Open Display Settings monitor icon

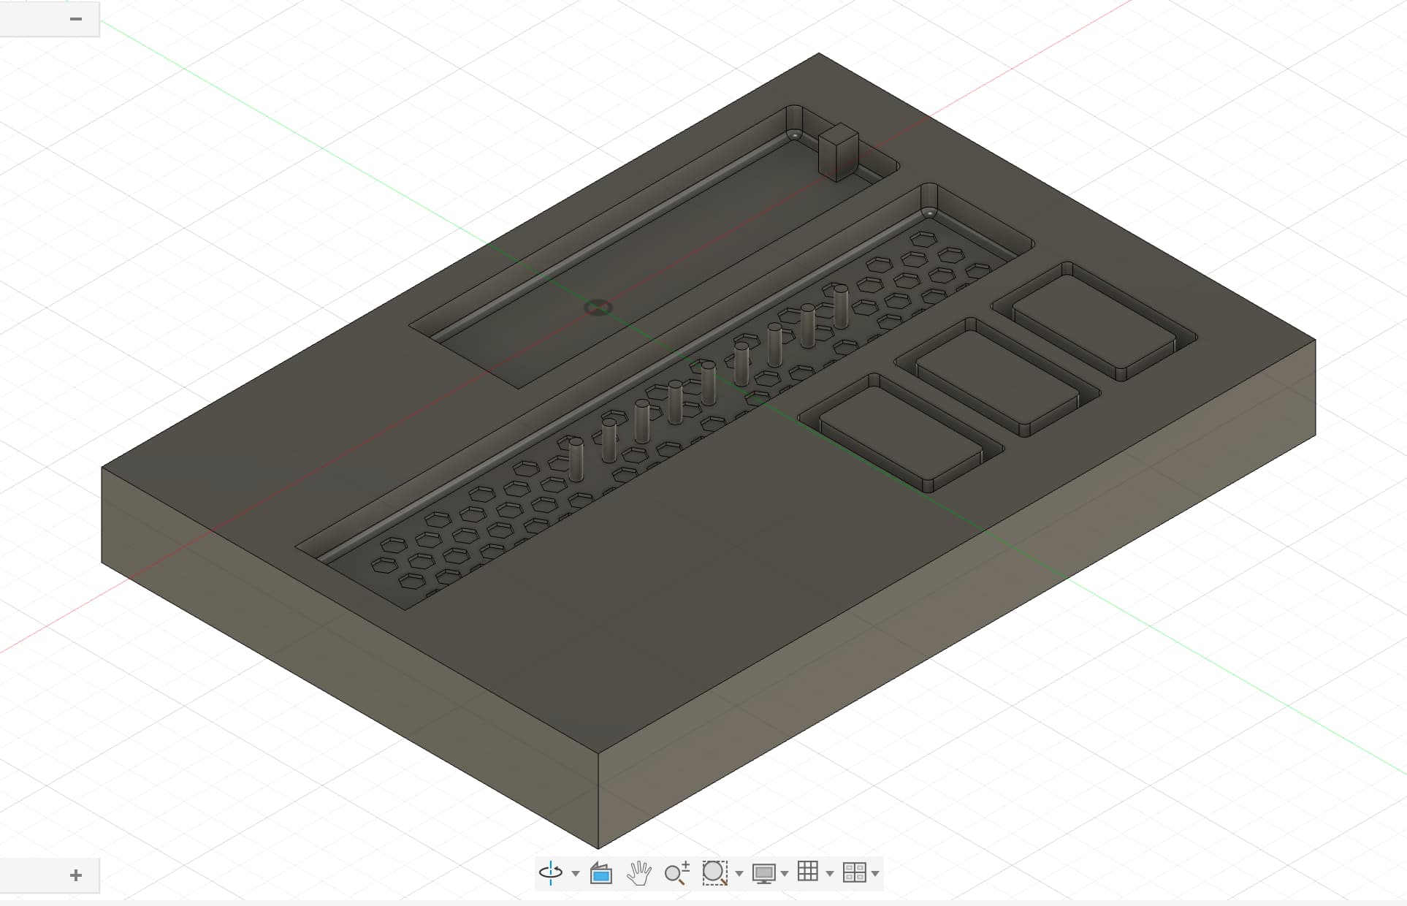coord(763,872)
